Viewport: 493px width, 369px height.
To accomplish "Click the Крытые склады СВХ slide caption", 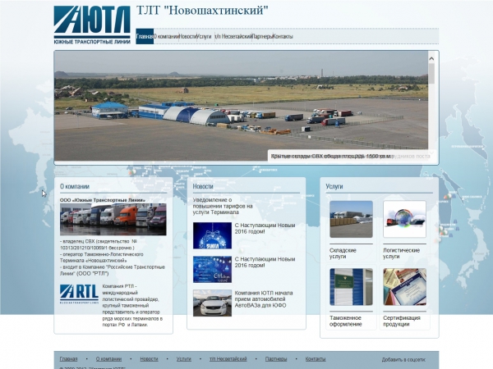I will [331, 156].
